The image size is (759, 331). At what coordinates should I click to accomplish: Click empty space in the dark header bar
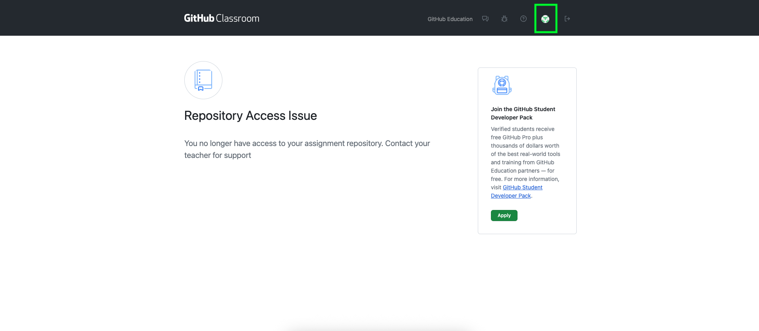tap(338, 18)
